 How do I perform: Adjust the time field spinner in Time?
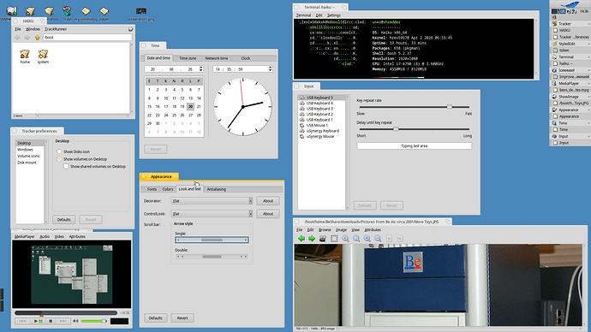coord(271,69)
